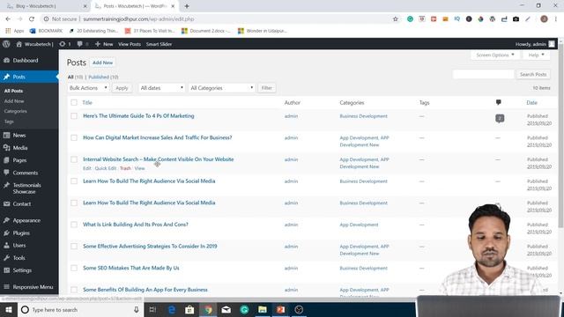The image size is (564, 317).
Task: Click the WordPress logo in admin bar
Action: pyautogui.click(x=6, y=44)
